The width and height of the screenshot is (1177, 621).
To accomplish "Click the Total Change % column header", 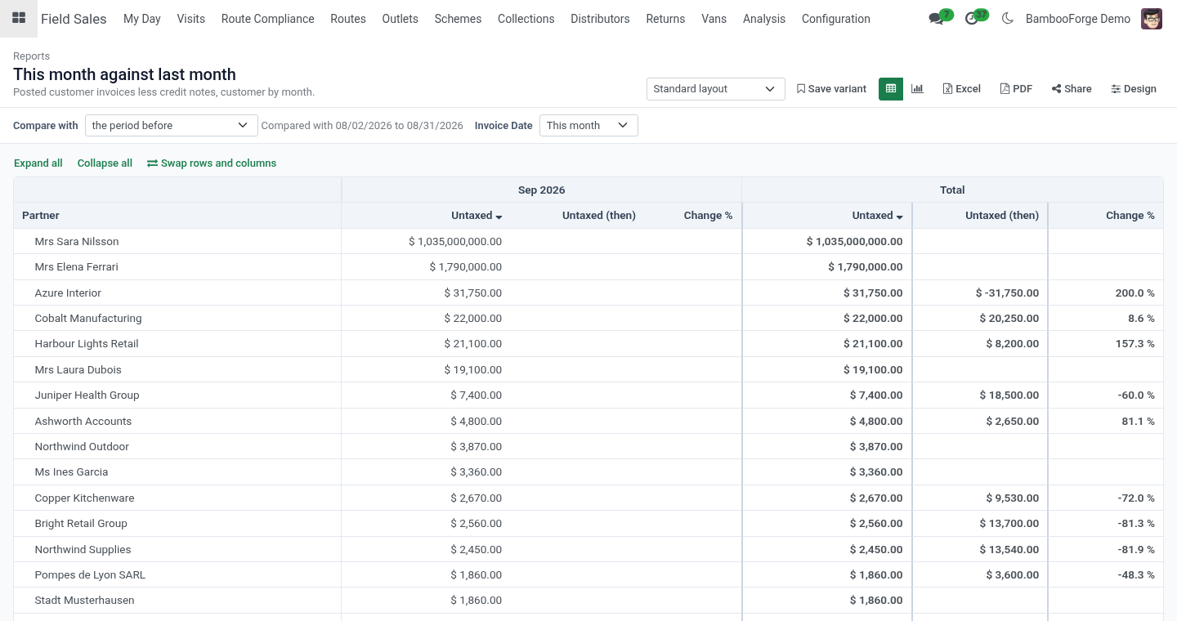I will (x=1106, y=216).
